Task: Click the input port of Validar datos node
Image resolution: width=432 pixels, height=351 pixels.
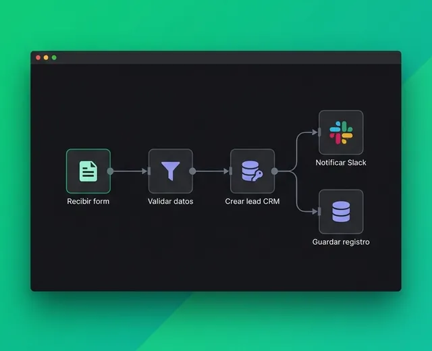Action: coord(149,171)
